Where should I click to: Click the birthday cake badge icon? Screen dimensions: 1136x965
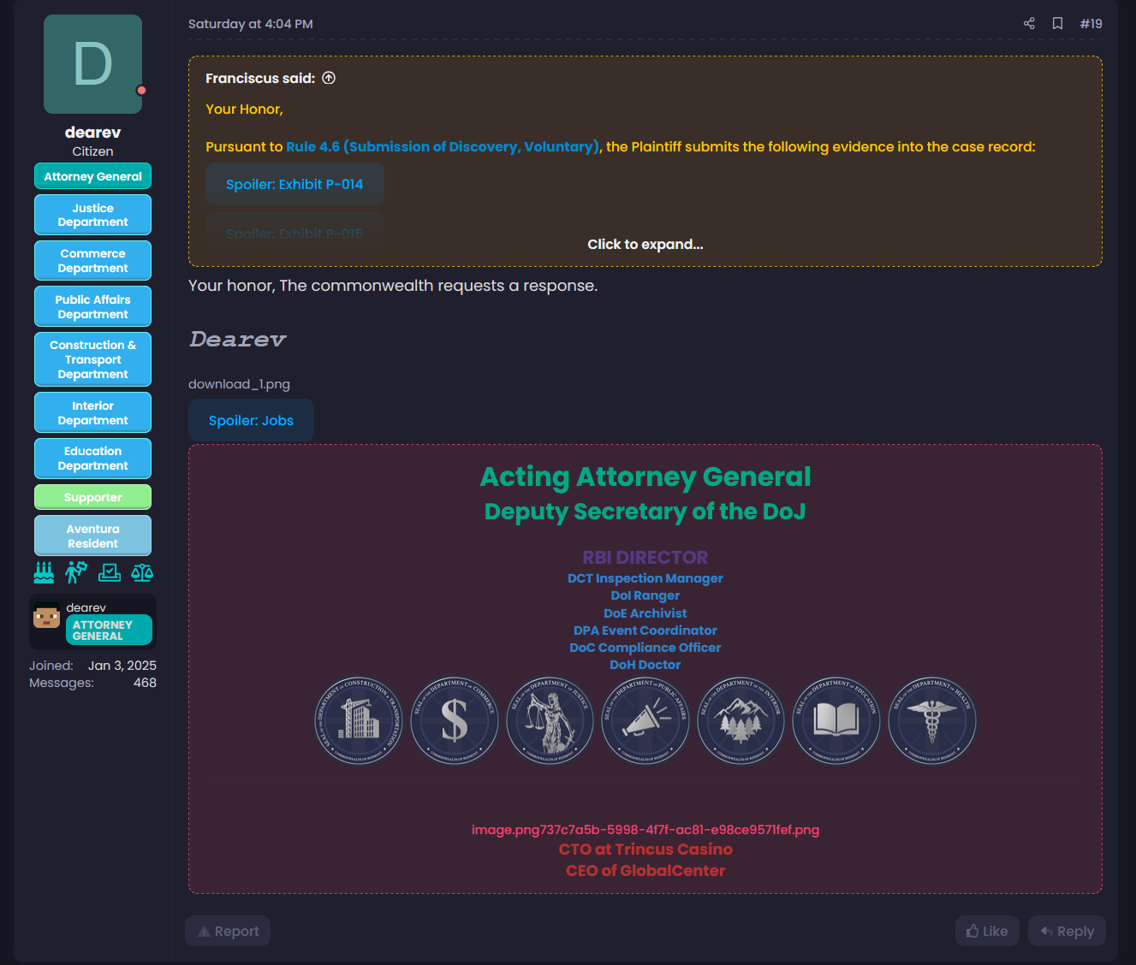coord(44,572)
